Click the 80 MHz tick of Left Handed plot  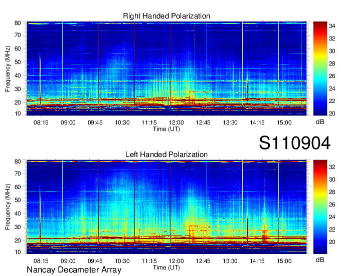coord(18,161)
